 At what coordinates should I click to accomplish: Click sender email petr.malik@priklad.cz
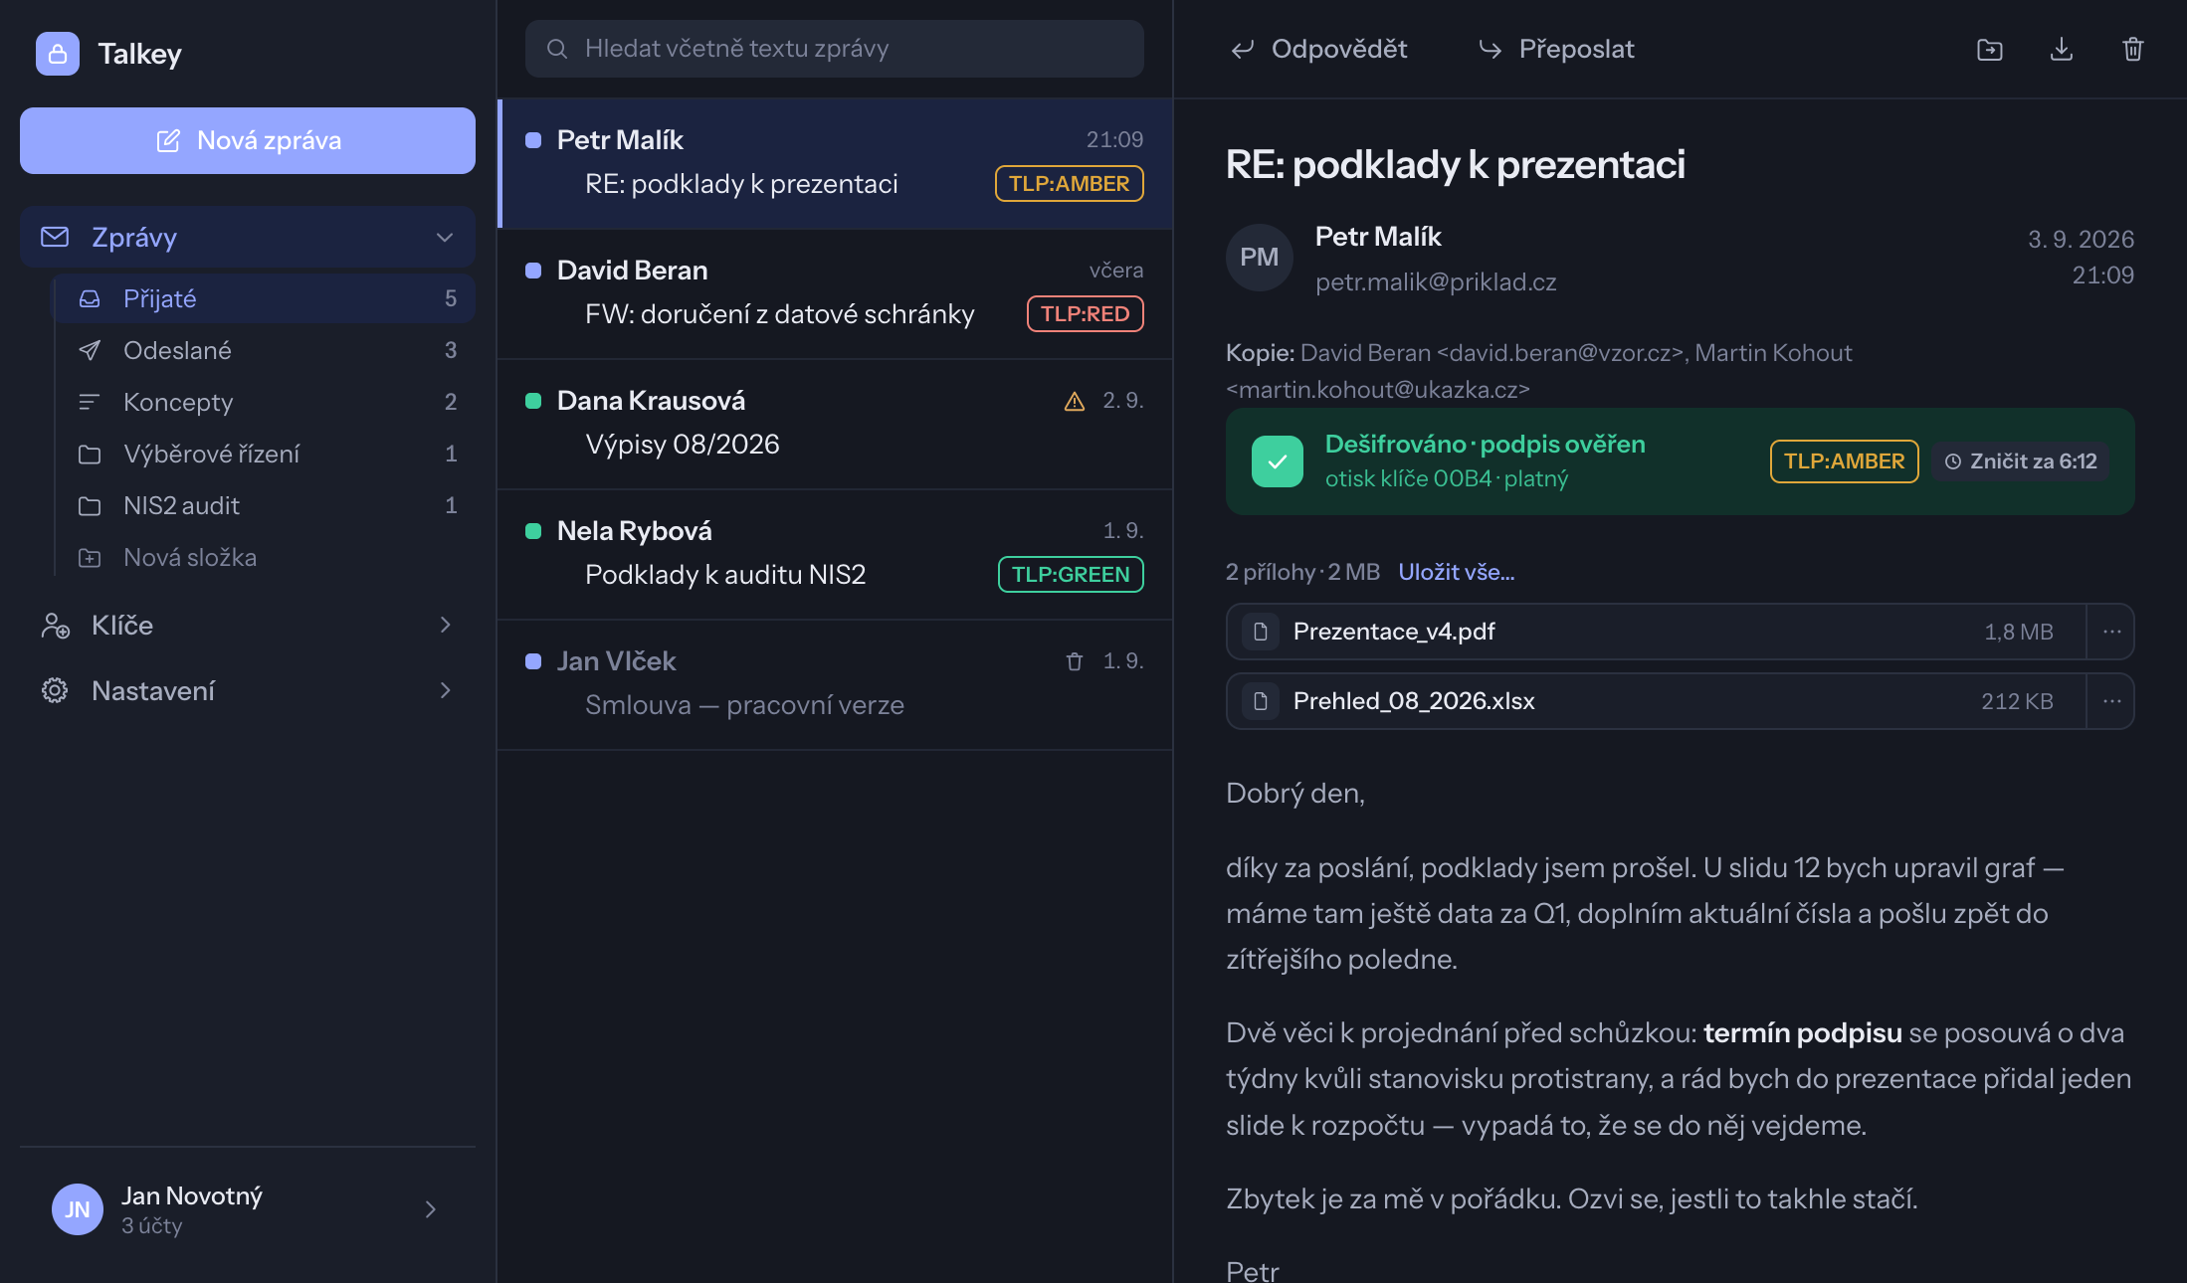(x=1436, y=282)
